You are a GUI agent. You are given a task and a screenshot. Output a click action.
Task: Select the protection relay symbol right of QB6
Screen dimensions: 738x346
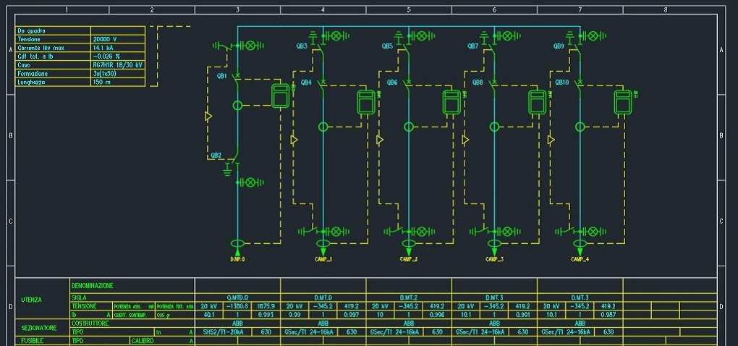pos(451,102)
